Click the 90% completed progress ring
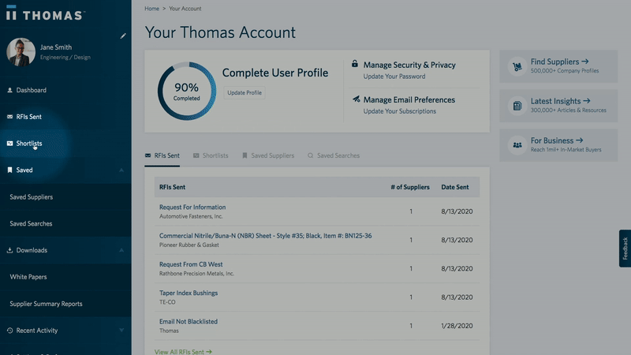The width and height of the screenshot is (631, 355). (186, 92)
